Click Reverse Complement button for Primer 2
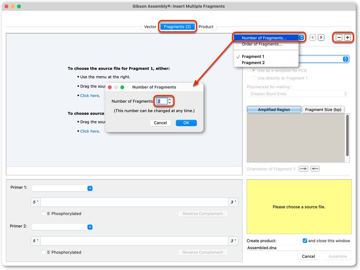The width and height of the screenshot is (360, 270). point(203,252)
